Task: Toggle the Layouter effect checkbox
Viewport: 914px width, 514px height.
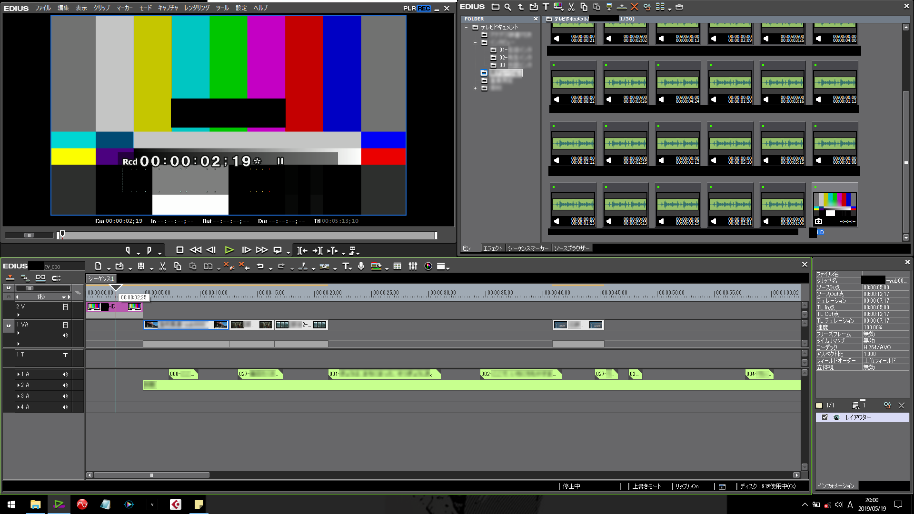Action: click(825, 417)
